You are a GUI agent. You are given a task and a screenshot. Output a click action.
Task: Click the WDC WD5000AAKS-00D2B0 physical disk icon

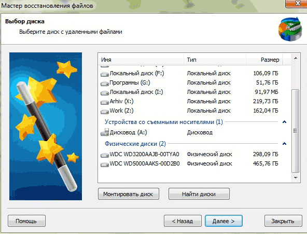[105, 164]
